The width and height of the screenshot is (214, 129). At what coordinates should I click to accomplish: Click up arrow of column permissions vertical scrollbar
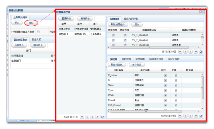202,75
